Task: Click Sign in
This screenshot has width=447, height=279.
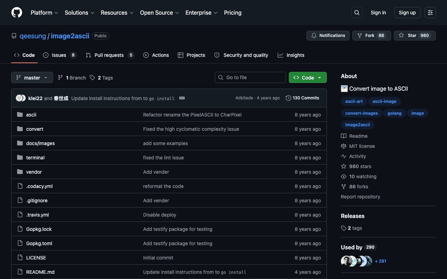Action: pyautogui.click(x=378, y=13)
